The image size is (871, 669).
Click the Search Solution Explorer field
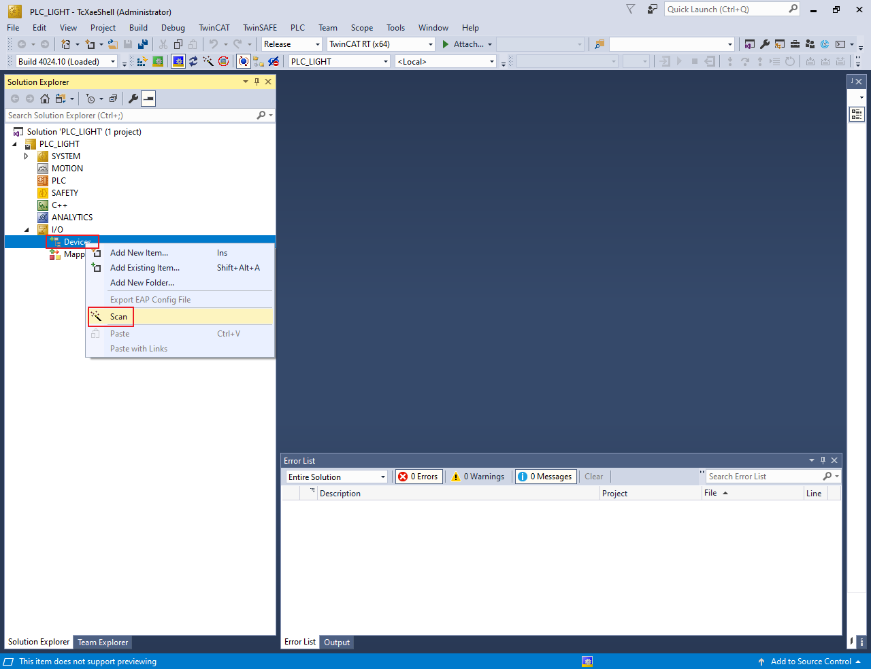point(129,116)
